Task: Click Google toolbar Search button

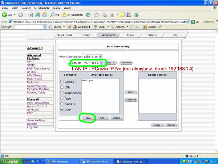Action: click(55, 27)
